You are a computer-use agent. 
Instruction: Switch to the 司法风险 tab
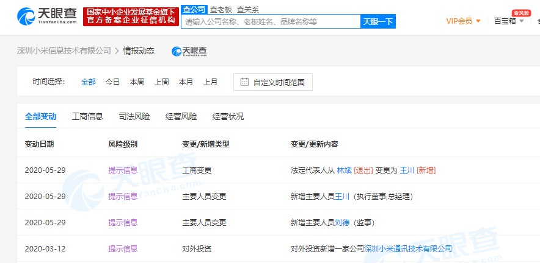pyautogui.click(x=134, y=116)
